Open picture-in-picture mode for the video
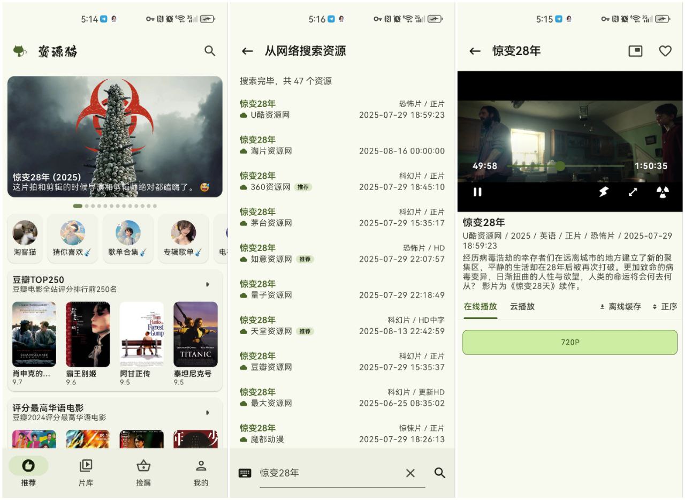 [x=635, y=51]
